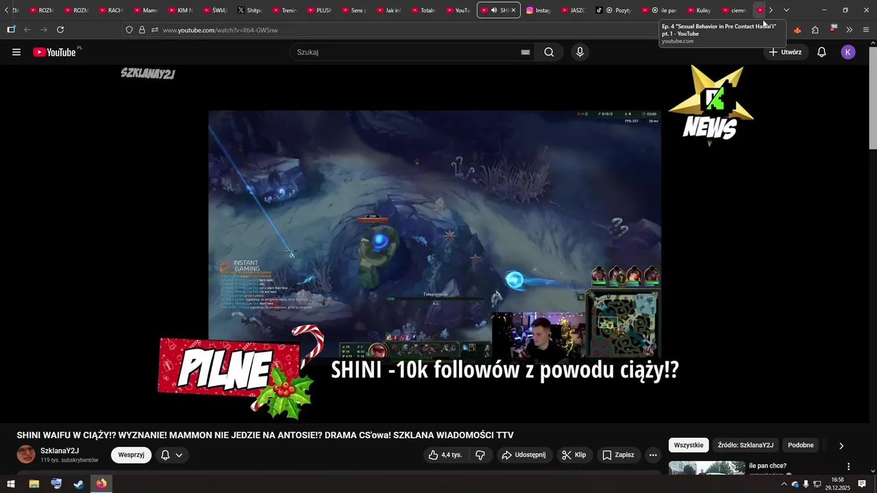The height and width of the screenshot is (493, 877).
Task: Open the account avatar K menu
Action: point(848,52)
